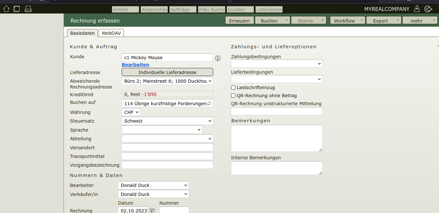Check QR-Rechnung ohne Betrag
The image size is (439, 213).
click(233, 96)
